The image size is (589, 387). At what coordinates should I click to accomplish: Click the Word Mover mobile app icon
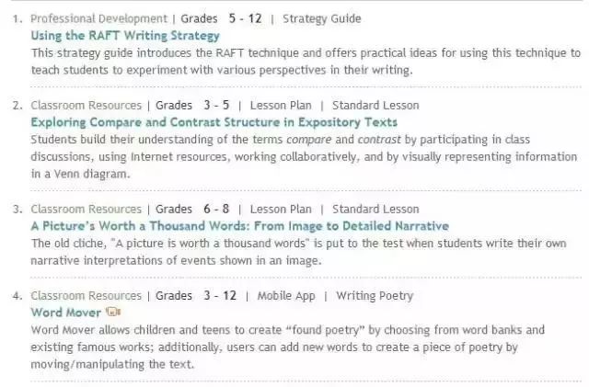coord(113,312)
